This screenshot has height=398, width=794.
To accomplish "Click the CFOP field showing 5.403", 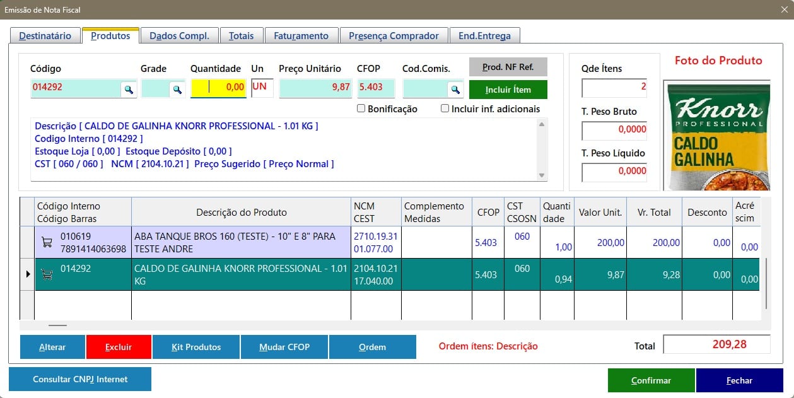I will 377,88.
